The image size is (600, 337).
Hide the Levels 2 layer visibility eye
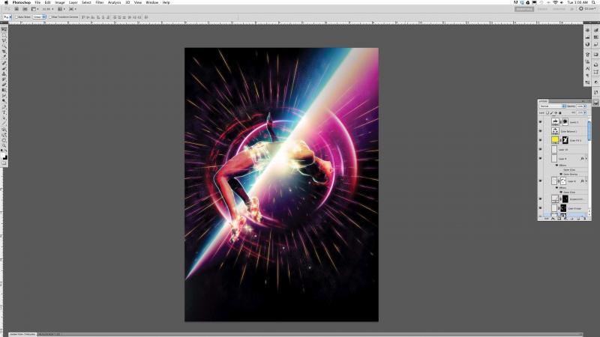541,121
